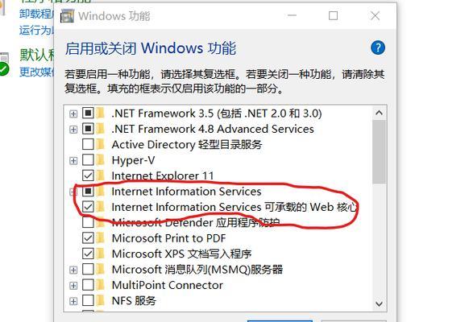Click the scrollbar down arrow in features list

379,304
